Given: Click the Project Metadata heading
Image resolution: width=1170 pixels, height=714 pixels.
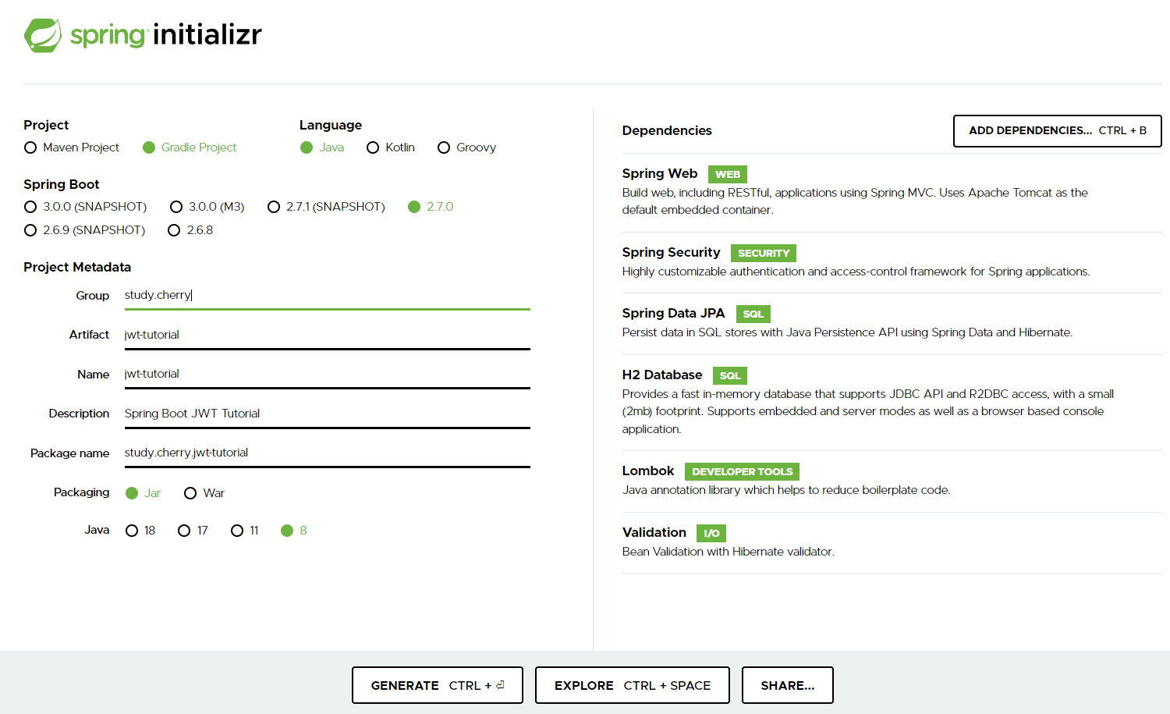Looking at the screenshot, I should (77, 267).
